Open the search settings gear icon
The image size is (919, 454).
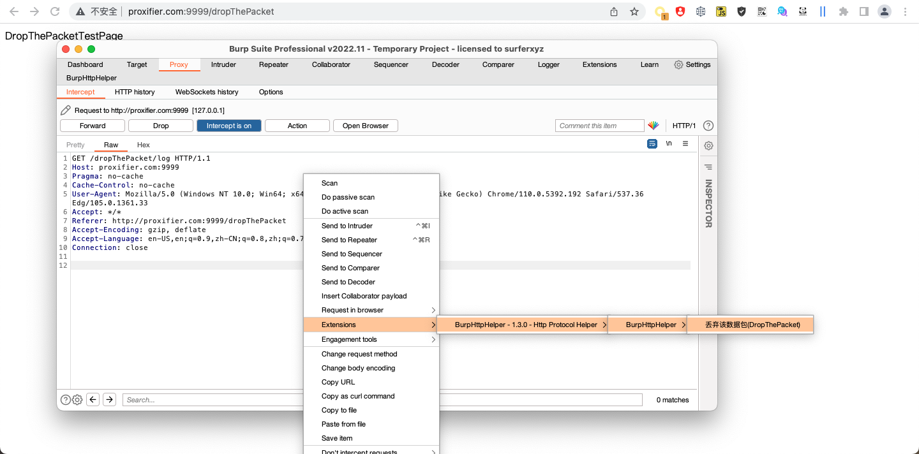[77, 400]
